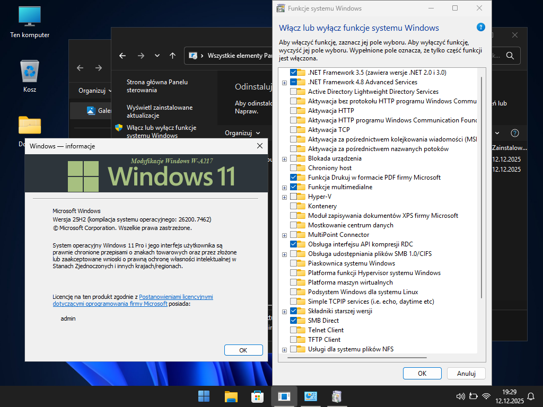Expand the Składniki starszej wersji node
The image size is (543, 407).
[x=285, y=312]
